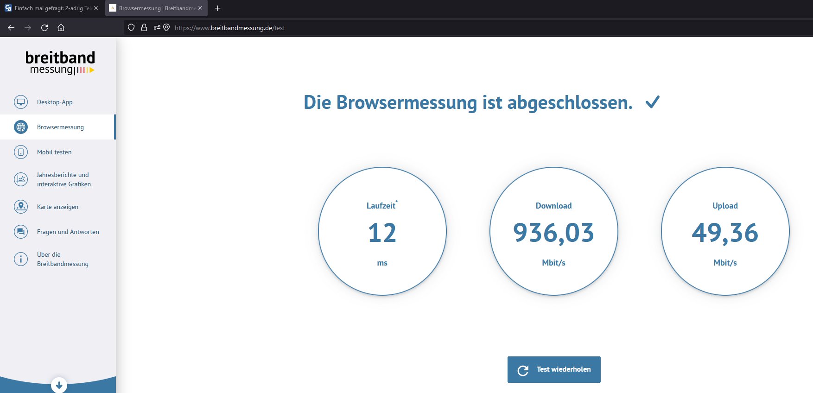Close the Browsermessung tab
Viewport: 813px width, 393px height.
coord(200,8)
